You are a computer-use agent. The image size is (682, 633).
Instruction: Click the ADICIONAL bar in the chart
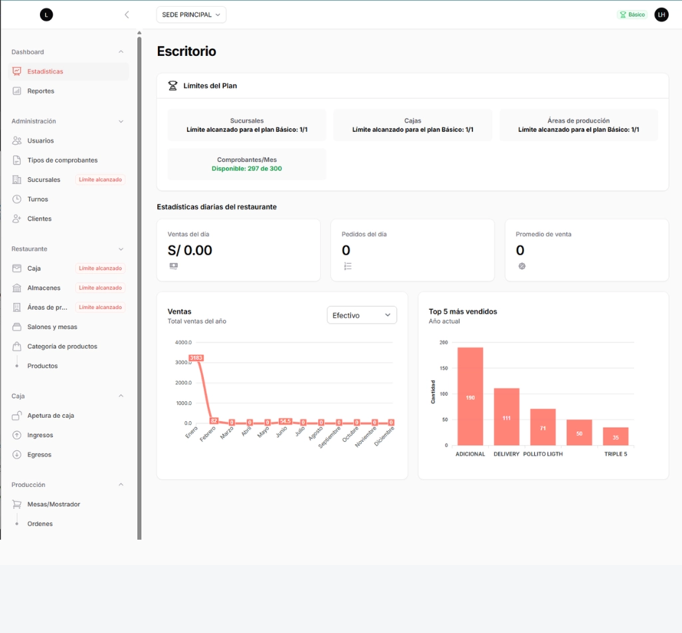coord(470,396)
